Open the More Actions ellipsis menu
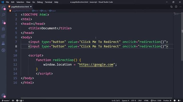Viewport: 183px width, 102px height. click(180, 7)
